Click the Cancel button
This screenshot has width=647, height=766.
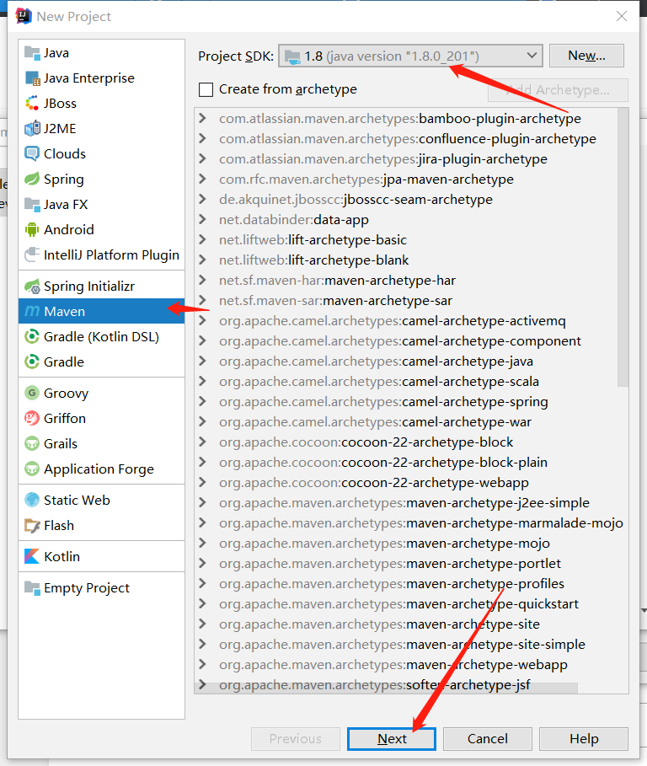(487, 739)
